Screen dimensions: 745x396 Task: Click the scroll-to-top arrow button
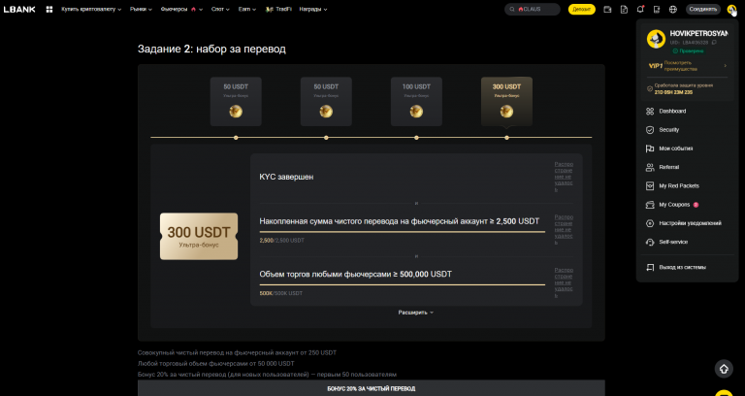(724, 369)
